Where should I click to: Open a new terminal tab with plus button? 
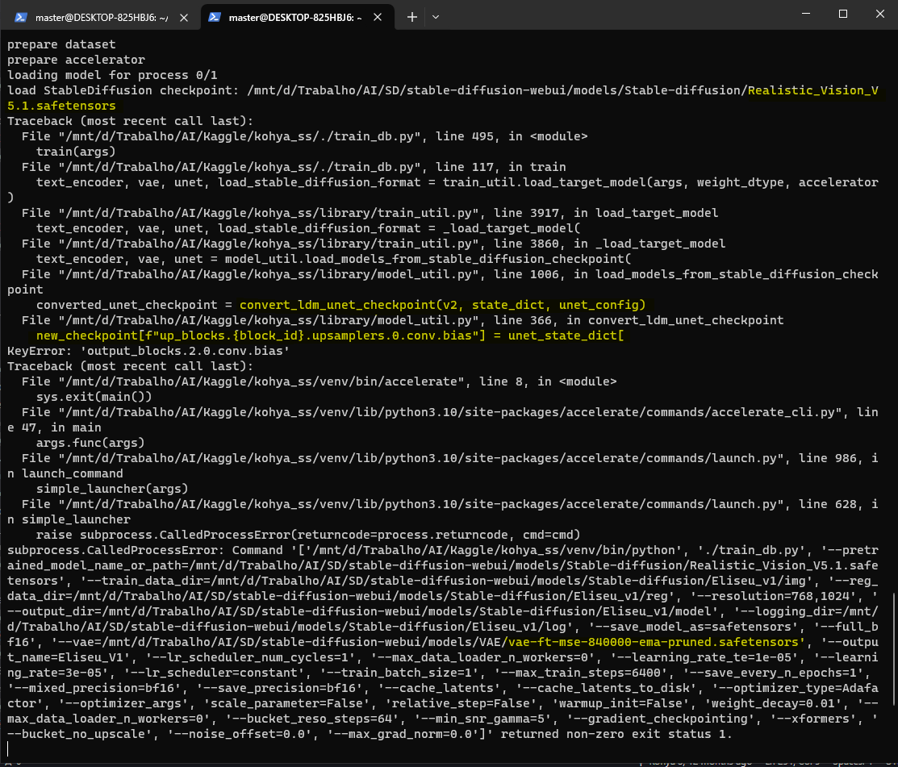point(411,17)
